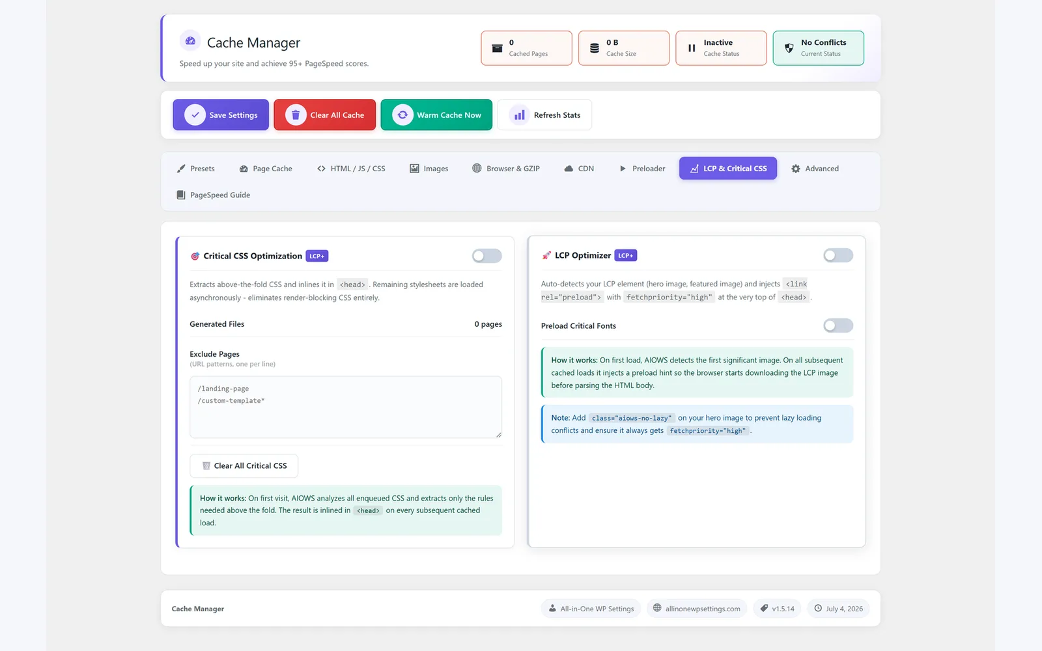Click the Images picture icon
Image resolution: width=1042 pixels, height=651 pixels.
point(414,169)
